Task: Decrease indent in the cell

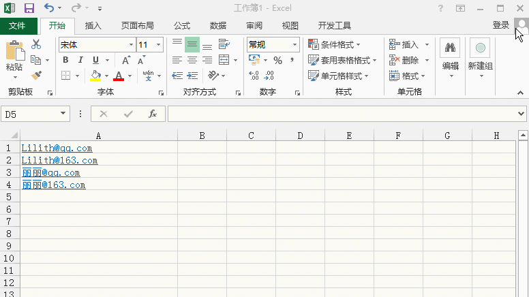Action: click(x=177, y=76)
